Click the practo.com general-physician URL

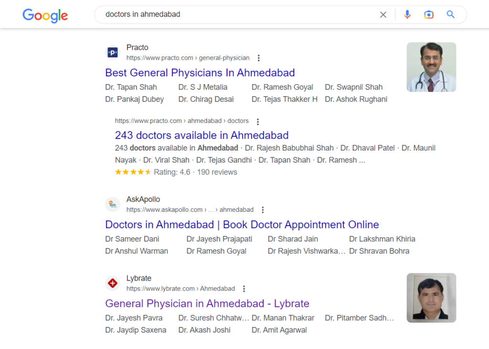[188, 58]
